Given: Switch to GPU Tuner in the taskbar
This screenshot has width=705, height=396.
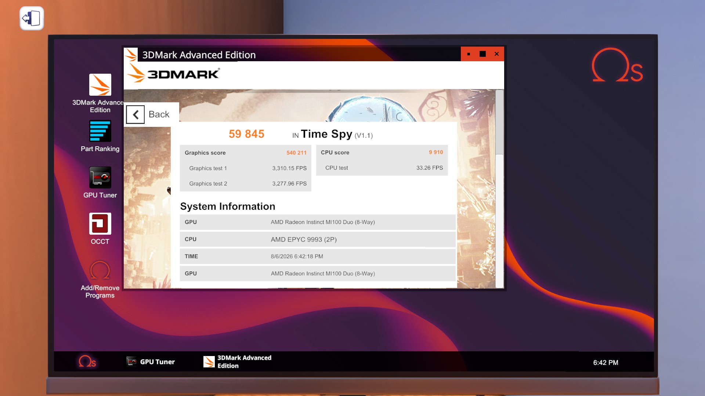Looking at the screenshot, I should [151, 362].
